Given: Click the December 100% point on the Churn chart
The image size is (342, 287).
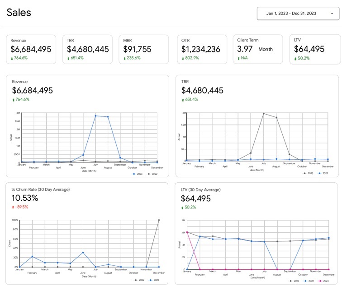Looking at the screenshot, I should point(159,220).
